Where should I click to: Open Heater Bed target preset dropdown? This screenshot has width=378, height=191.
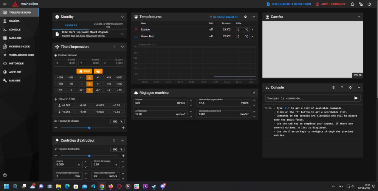253,37
